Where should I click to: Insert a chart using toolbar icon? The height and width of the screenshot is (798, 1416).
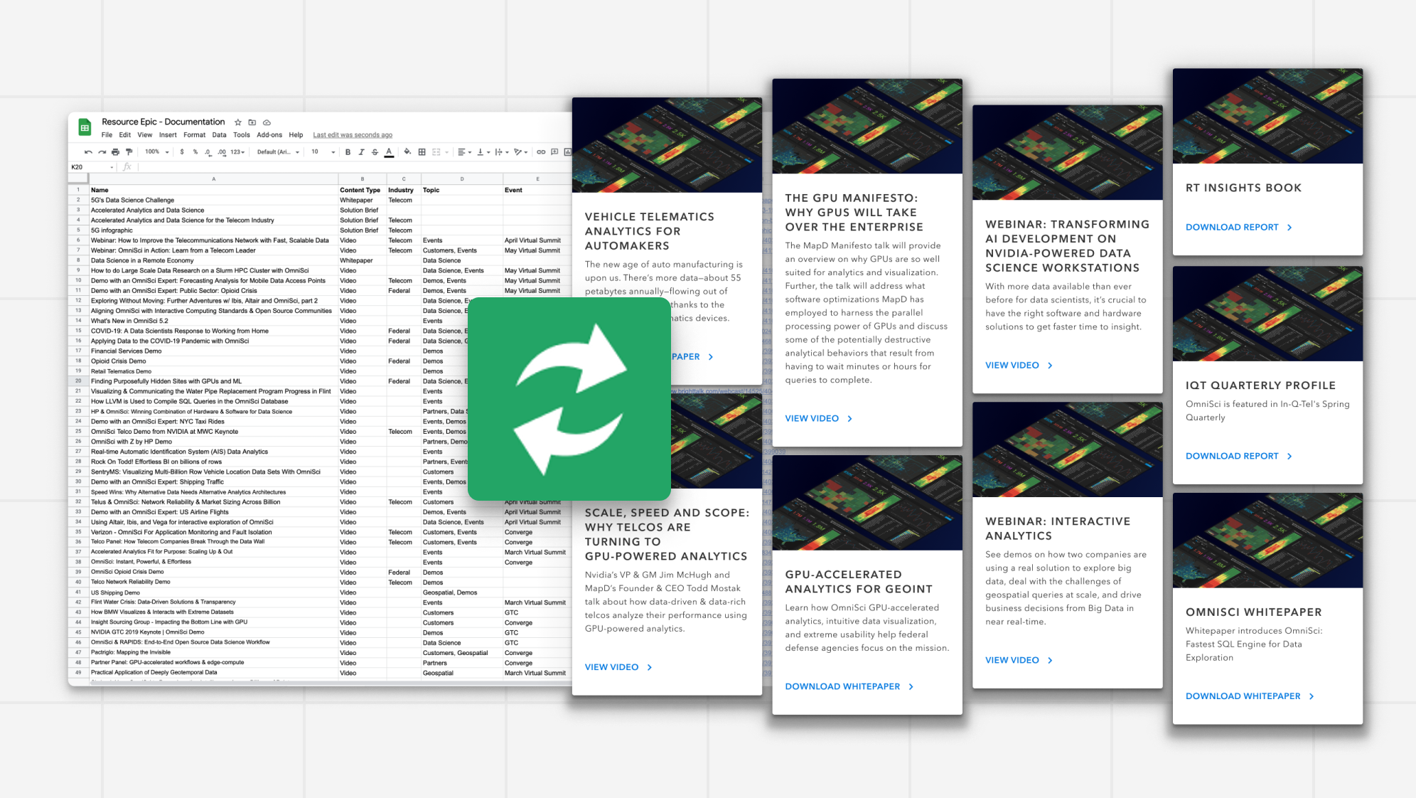(568, 151)
